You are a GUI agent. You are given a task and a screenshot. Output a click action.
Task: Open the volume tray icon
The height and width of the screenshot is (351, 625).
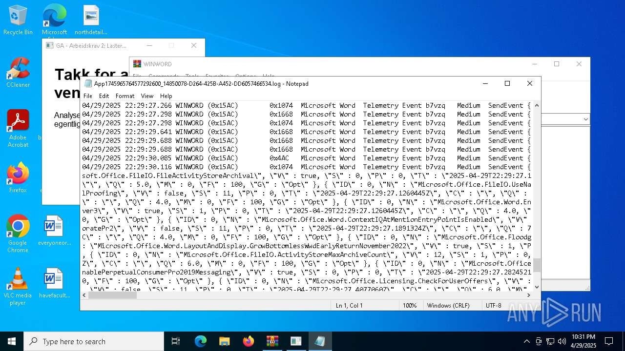(x=562, y=341)
